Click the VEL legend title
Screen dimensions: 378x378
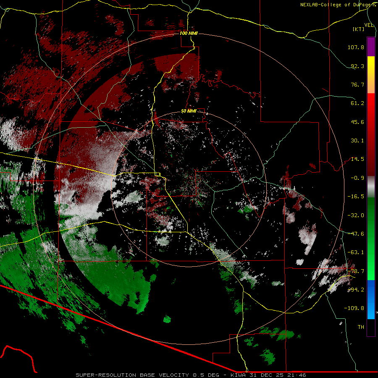tap(369, 25)
